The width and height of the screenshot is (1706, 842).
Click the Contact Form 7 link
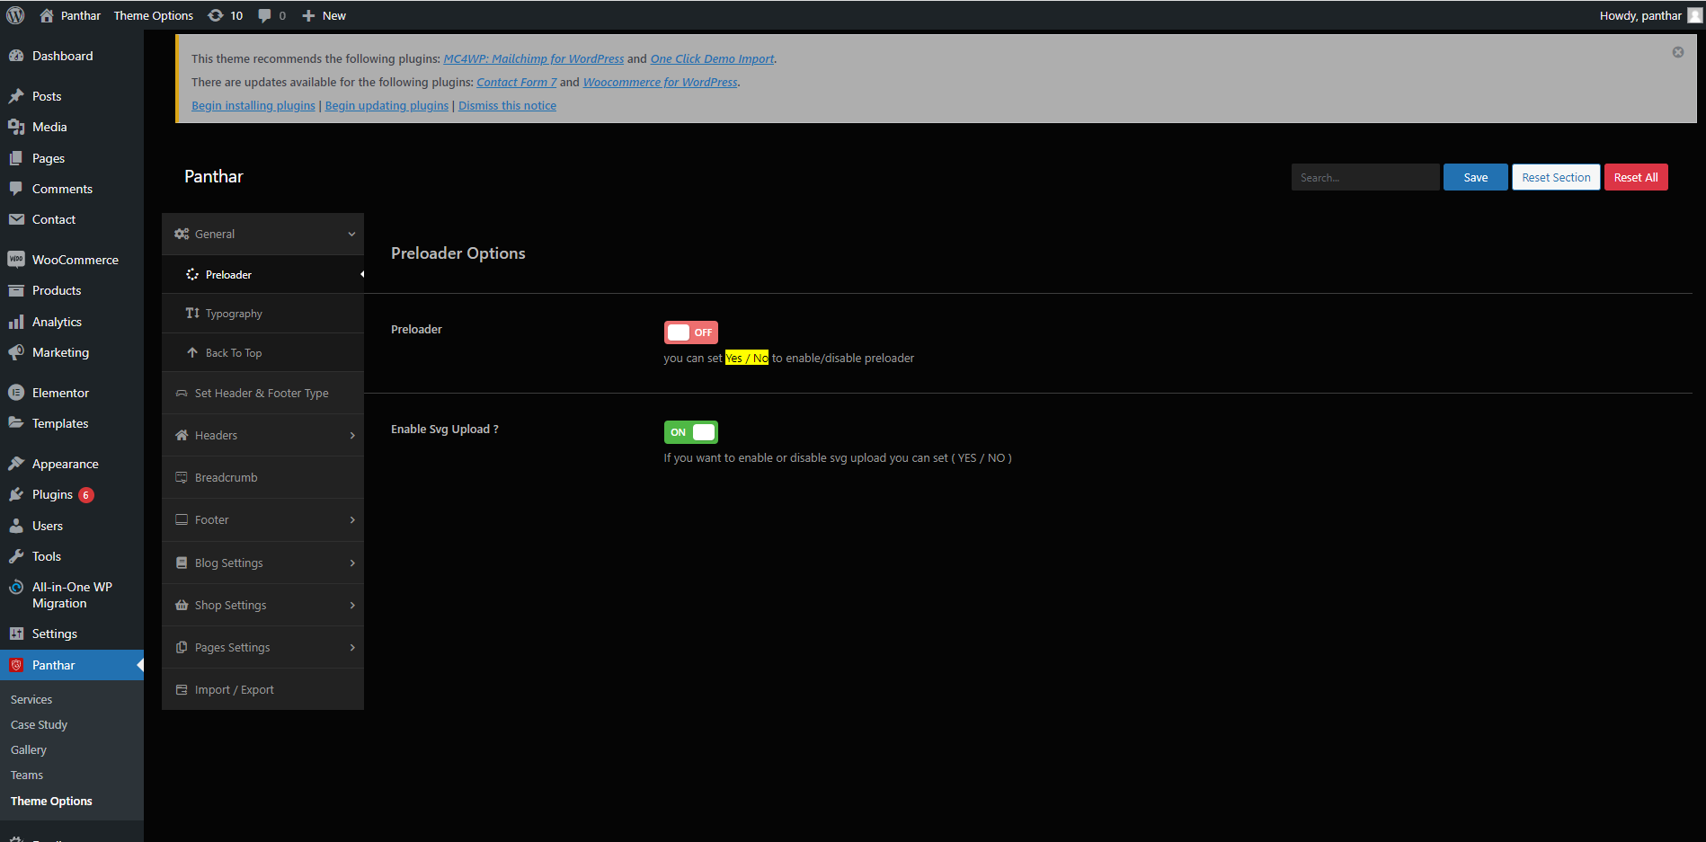click(x=517, y=82)
